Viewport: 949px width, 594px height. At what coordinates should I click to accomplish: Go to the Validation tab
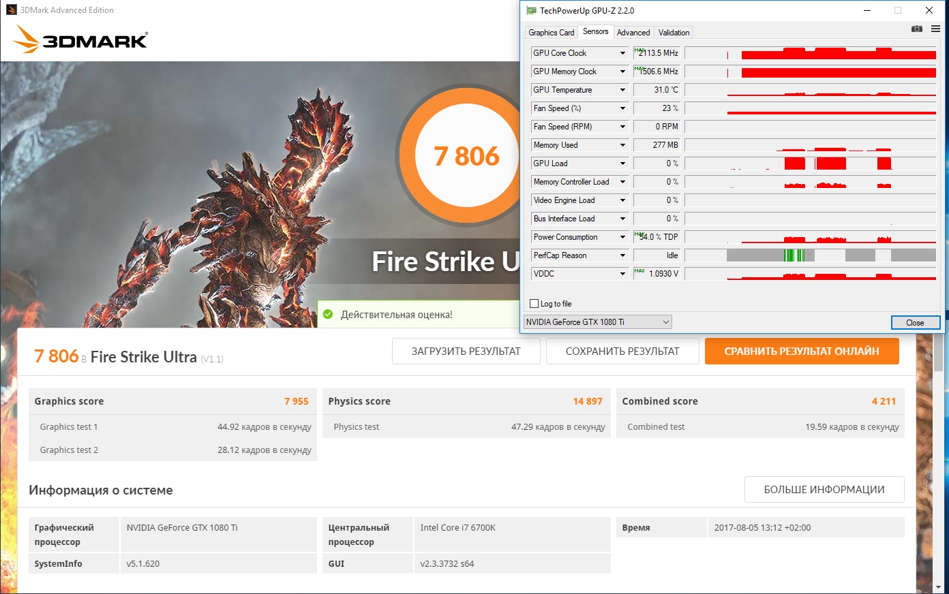click(674, 33)
